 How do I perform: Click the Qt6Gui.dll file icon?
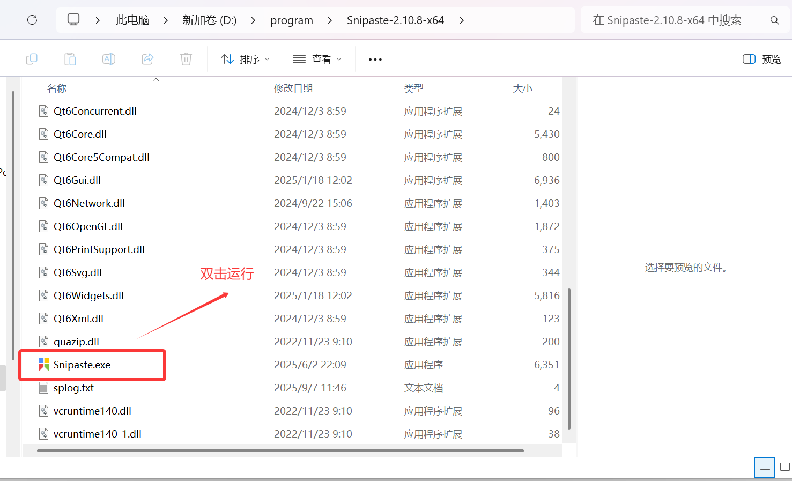click(x=44, y=180)
